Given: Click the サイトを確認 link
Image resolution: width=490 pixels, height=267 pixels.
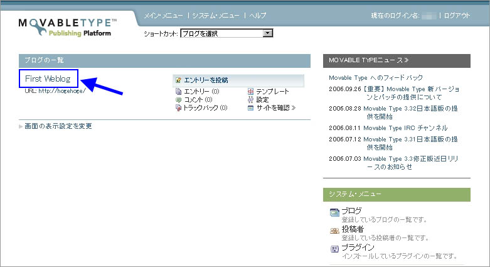Looking at the screenshot, I should point(276,108).
